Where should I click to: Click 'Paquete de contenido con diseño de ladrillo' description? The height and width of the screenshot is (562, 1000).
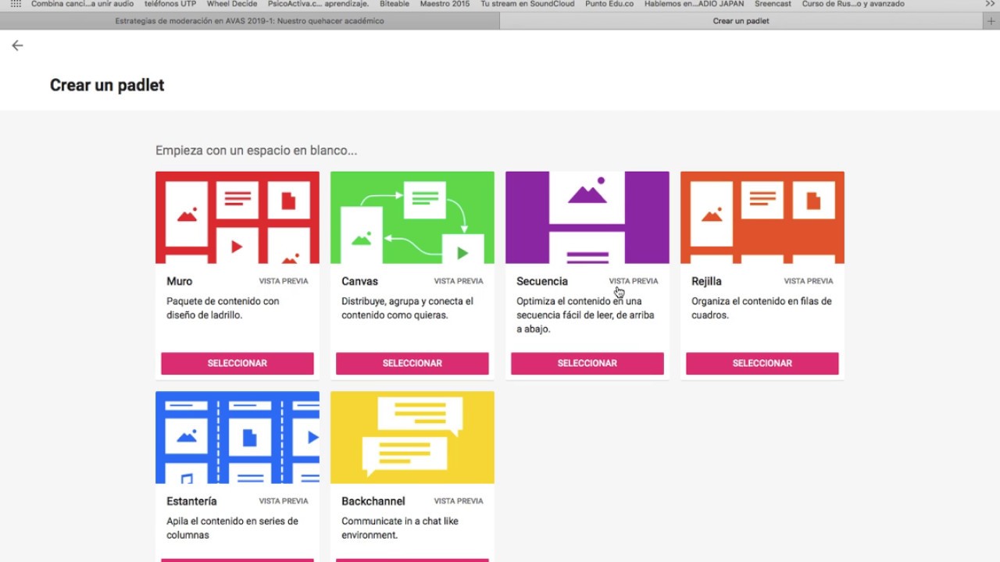[x=223, y=308]
